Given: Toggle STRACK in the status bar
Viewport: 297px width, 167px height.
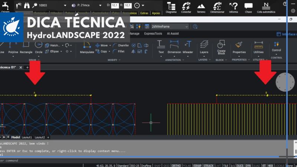Looking at the screenshot, I should click(x=208, y=166).
